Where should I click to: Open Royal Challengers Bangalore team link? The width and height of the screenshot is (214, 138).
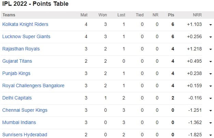(x=33, y=86)
